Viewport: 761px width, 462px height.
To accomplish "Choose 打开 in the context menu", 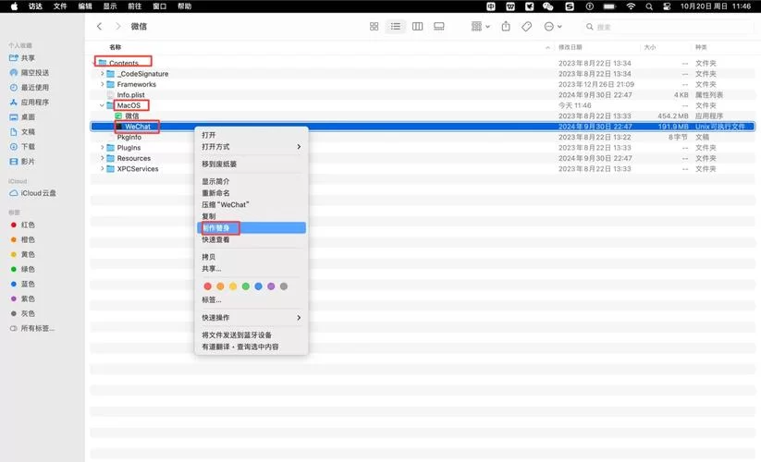I will [252, 135].
